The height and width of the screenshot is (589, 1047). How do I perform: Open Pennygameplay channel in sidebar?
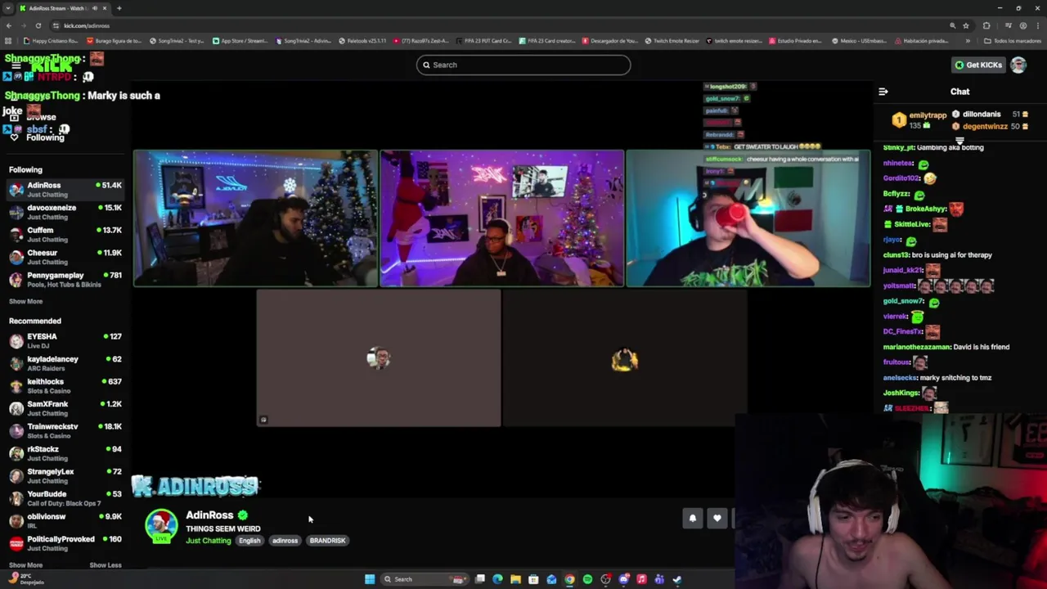click(x=65, y=280)
